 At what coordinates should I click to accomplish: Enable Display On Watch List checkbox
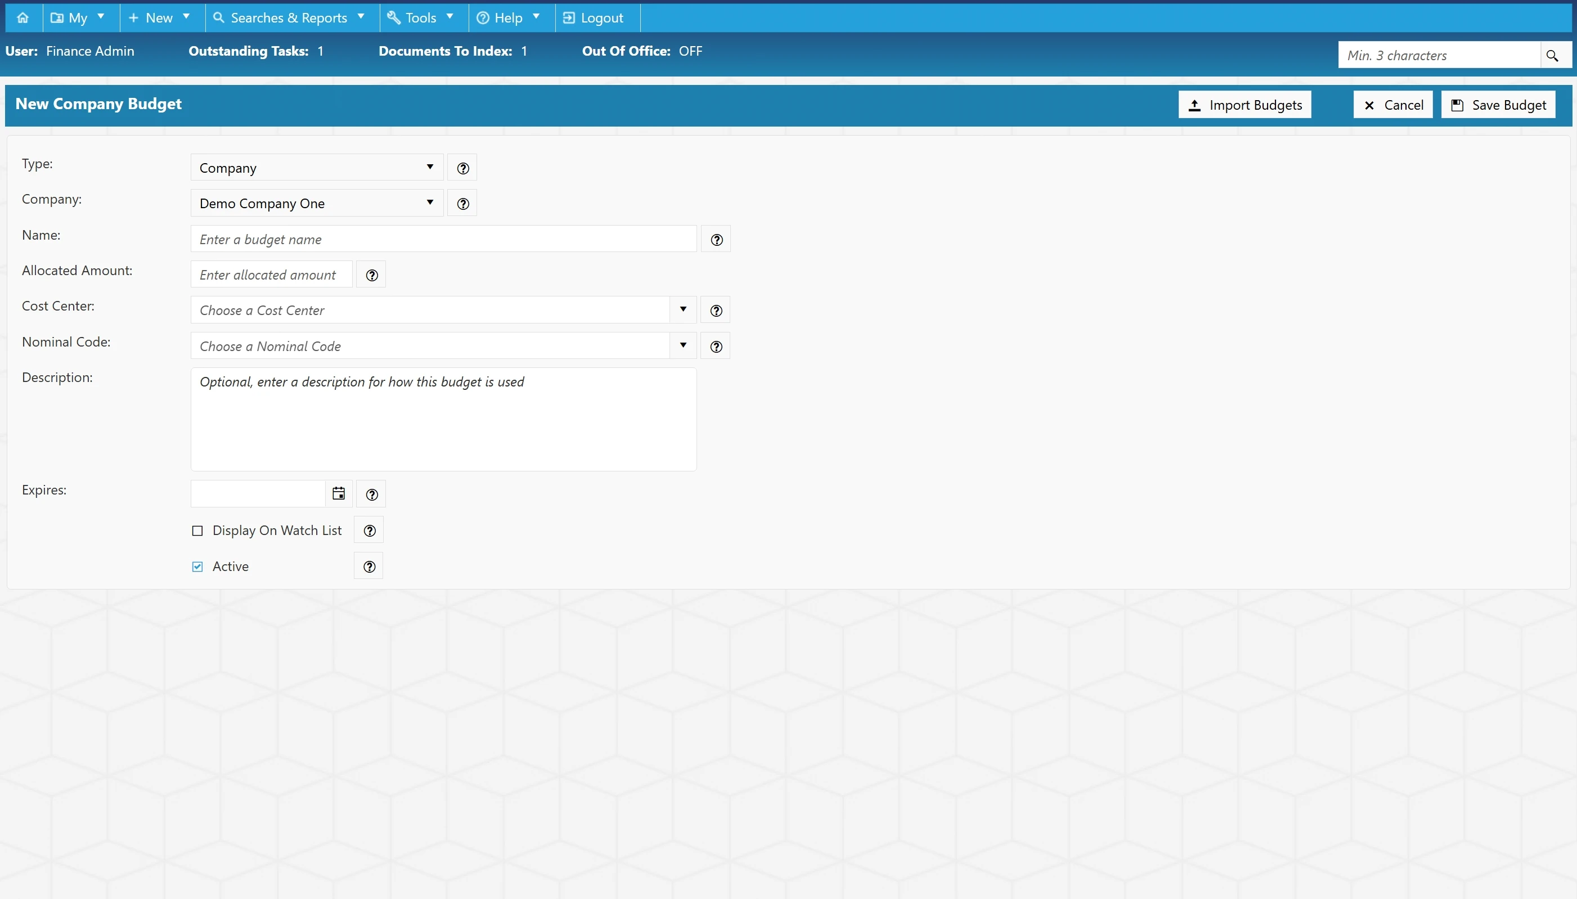197,531
